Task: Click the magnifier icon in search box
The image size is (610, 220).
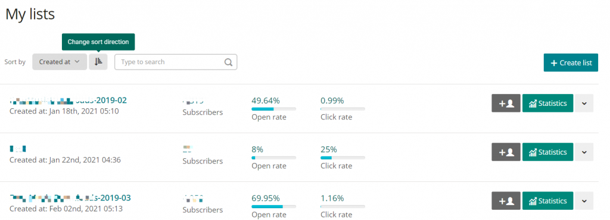Action: [x=228, y=62]
